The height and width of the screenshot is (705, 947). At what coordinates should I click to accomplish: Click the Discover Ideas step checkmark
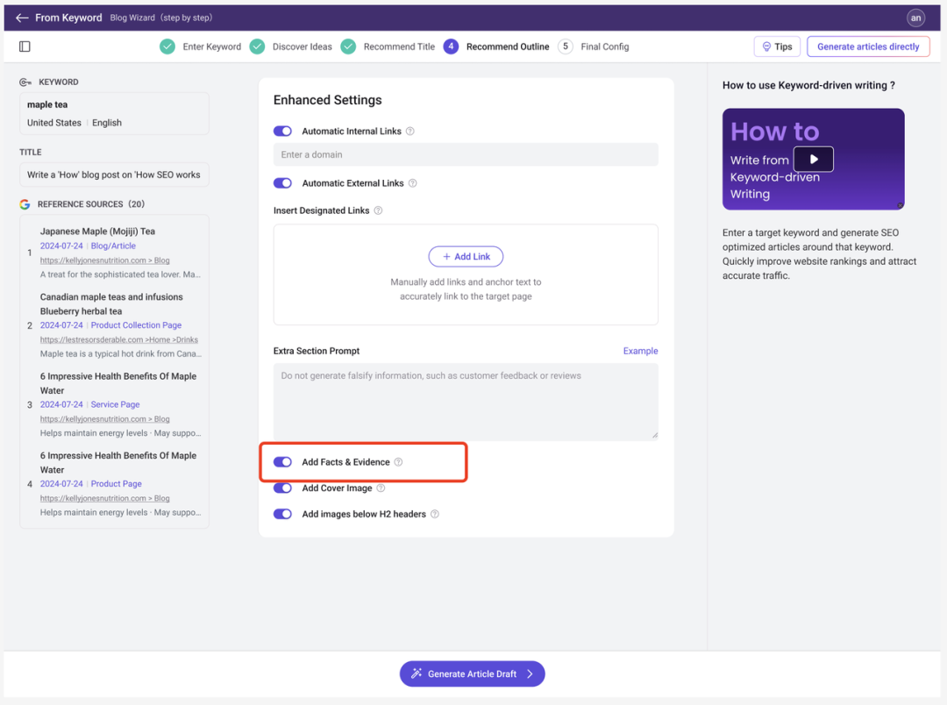[257, 46]
